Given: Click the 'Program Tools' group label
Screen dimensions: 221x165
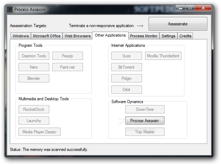Looking at the screenshot, I should pos(31,45).
